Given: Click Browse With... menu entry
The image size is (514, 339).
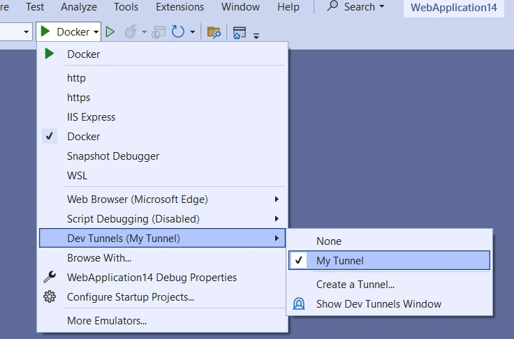Looking at the screenshot, I should [x=162, y=258].
